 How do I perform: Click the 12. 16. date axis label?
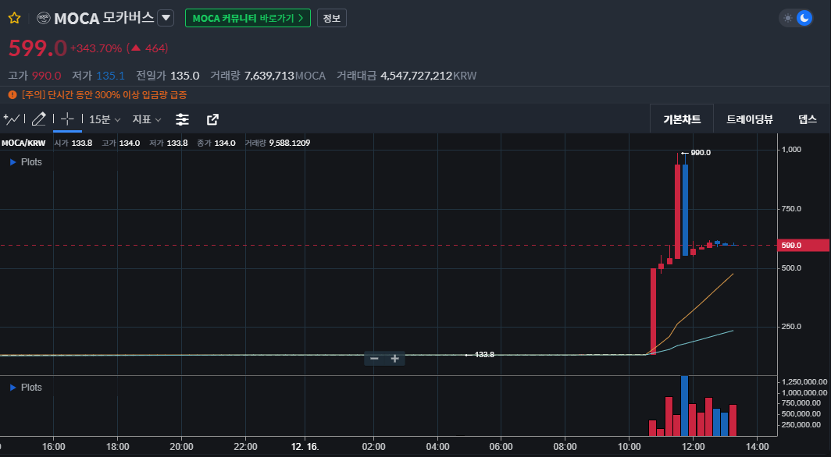coord(305,447)
